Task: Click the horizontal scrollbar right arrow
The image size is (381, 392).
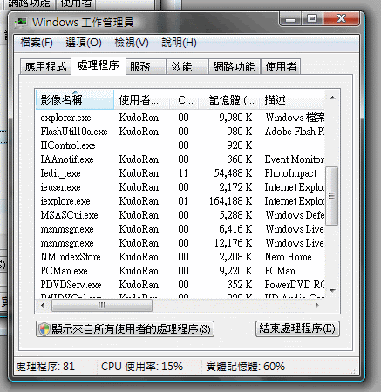Action: [x=317, y=305]
